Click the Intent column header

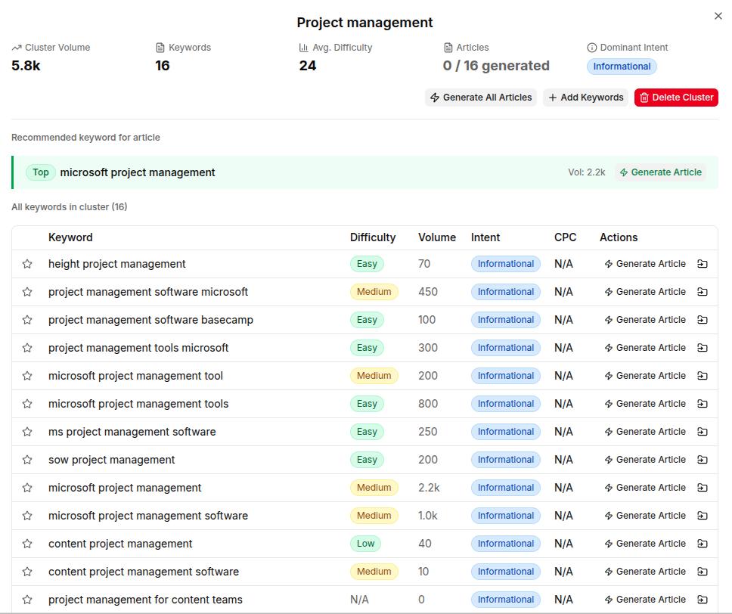[485, 237]
